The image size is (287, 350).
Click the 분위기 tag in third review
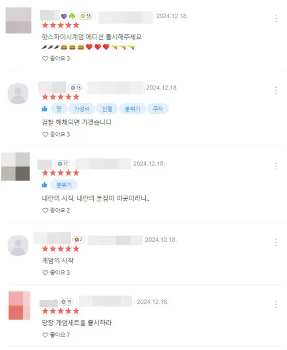(64, 185)
